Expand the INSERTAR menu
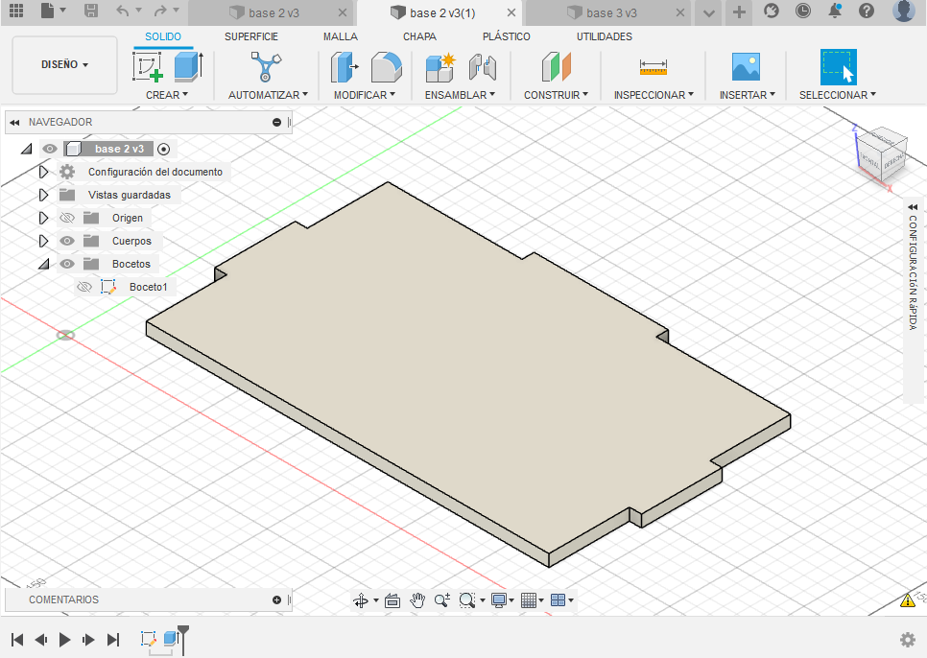 point(748,95)
